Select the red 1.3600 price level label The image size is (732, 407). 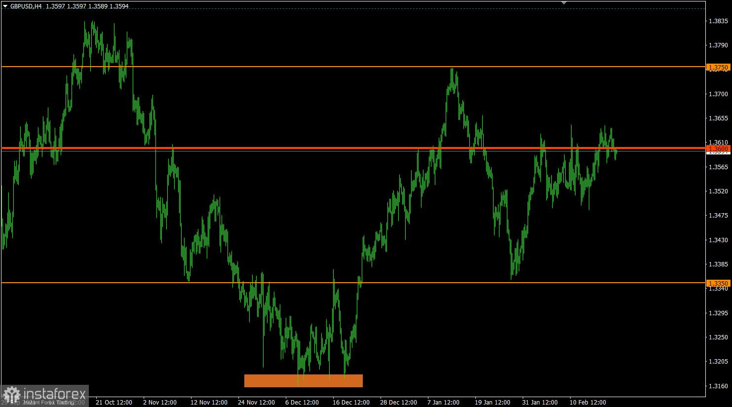point(718,148)
